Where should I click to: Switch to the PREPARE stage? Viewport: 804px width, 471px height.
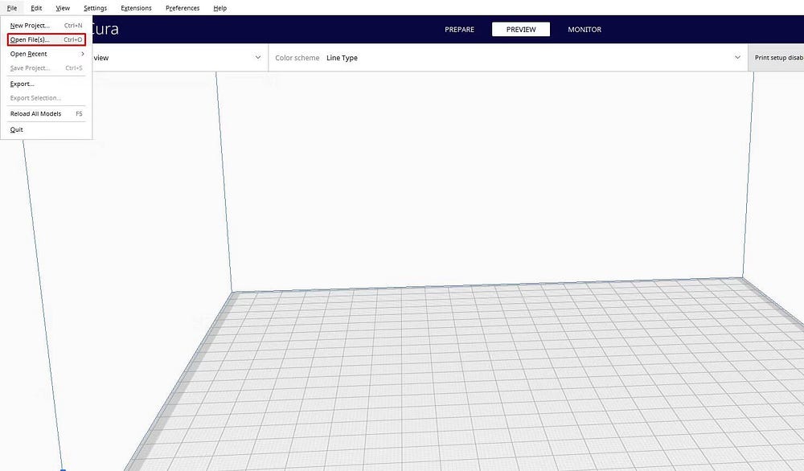[459, 30]
